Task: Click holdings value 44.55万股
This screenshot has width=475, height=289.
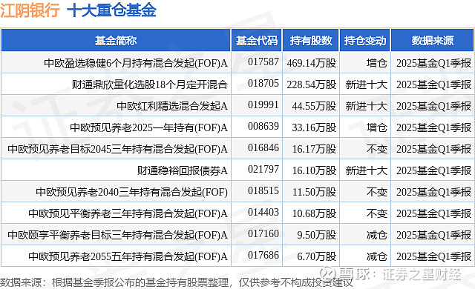Action: click(x=314, y=106)
